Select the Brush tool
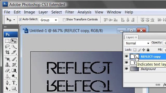 (x=14, y=59)
